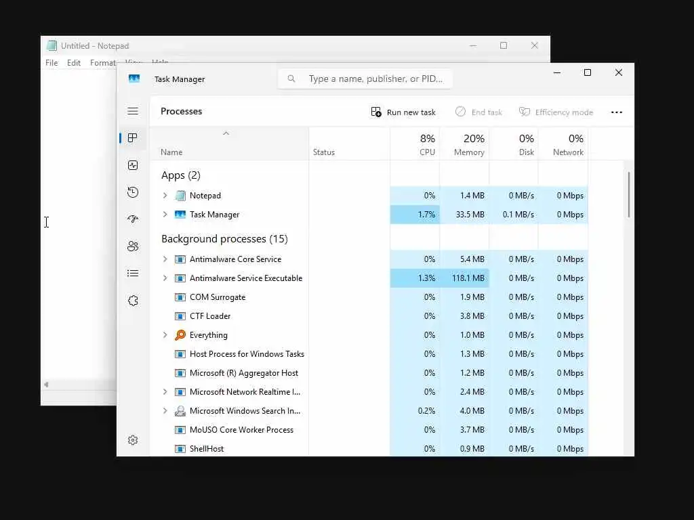This screenshot has height=520, width=694.
Task: Expand Microsoft Network Realtime Inspection row
Action: tap(165, 392)
